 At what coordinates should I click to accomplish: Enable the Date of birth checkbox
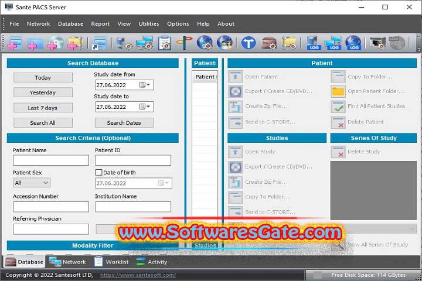99,172
